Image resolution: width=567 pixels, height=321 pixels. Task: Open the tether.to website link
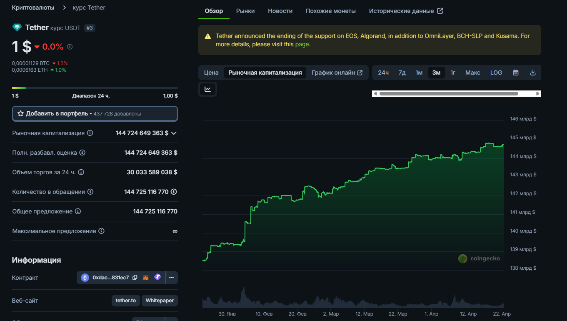[x=125, y=301]
